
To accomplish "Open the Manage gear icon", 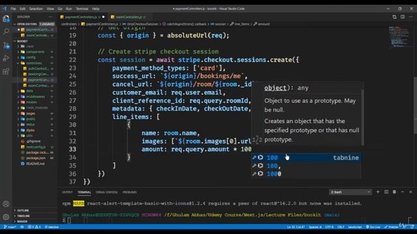I will click(6, 216).
